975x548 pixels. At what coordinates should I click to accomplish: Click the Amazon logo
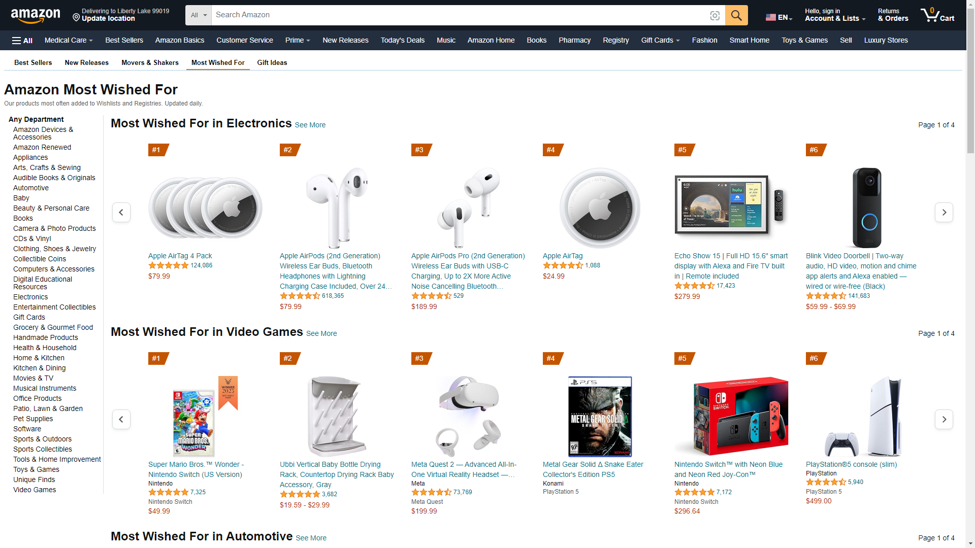[36, 15]
